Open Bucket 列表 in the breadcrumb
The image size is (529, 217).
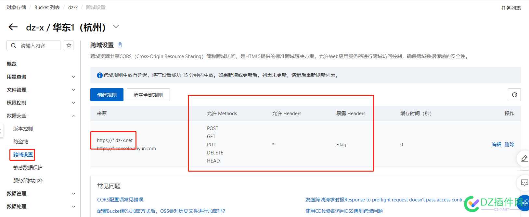pyautogui.click(x=47, y=7)
